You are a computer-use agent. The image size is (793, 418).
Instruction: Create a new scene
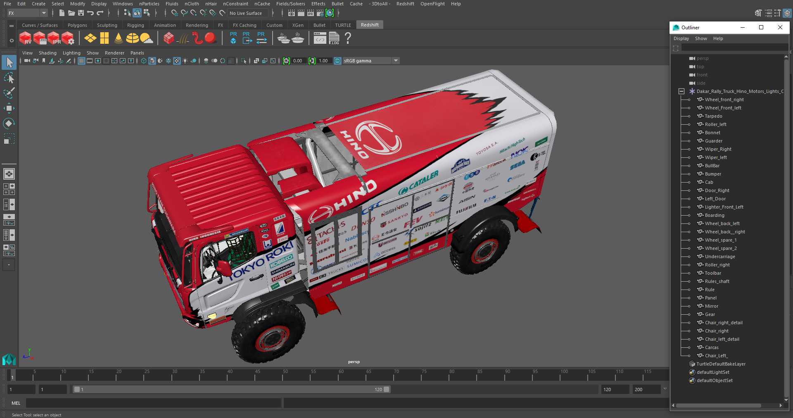pyautogui.click(x=62, y=13)
